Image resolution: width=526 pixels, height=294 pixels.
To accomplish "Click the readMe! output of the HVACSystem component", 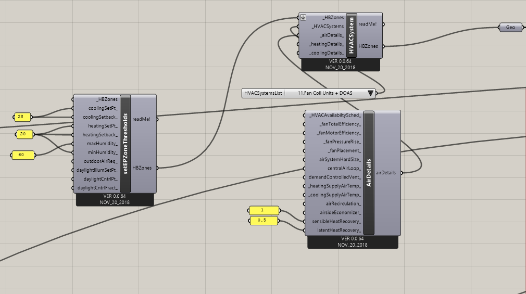I will click(367, 24).
